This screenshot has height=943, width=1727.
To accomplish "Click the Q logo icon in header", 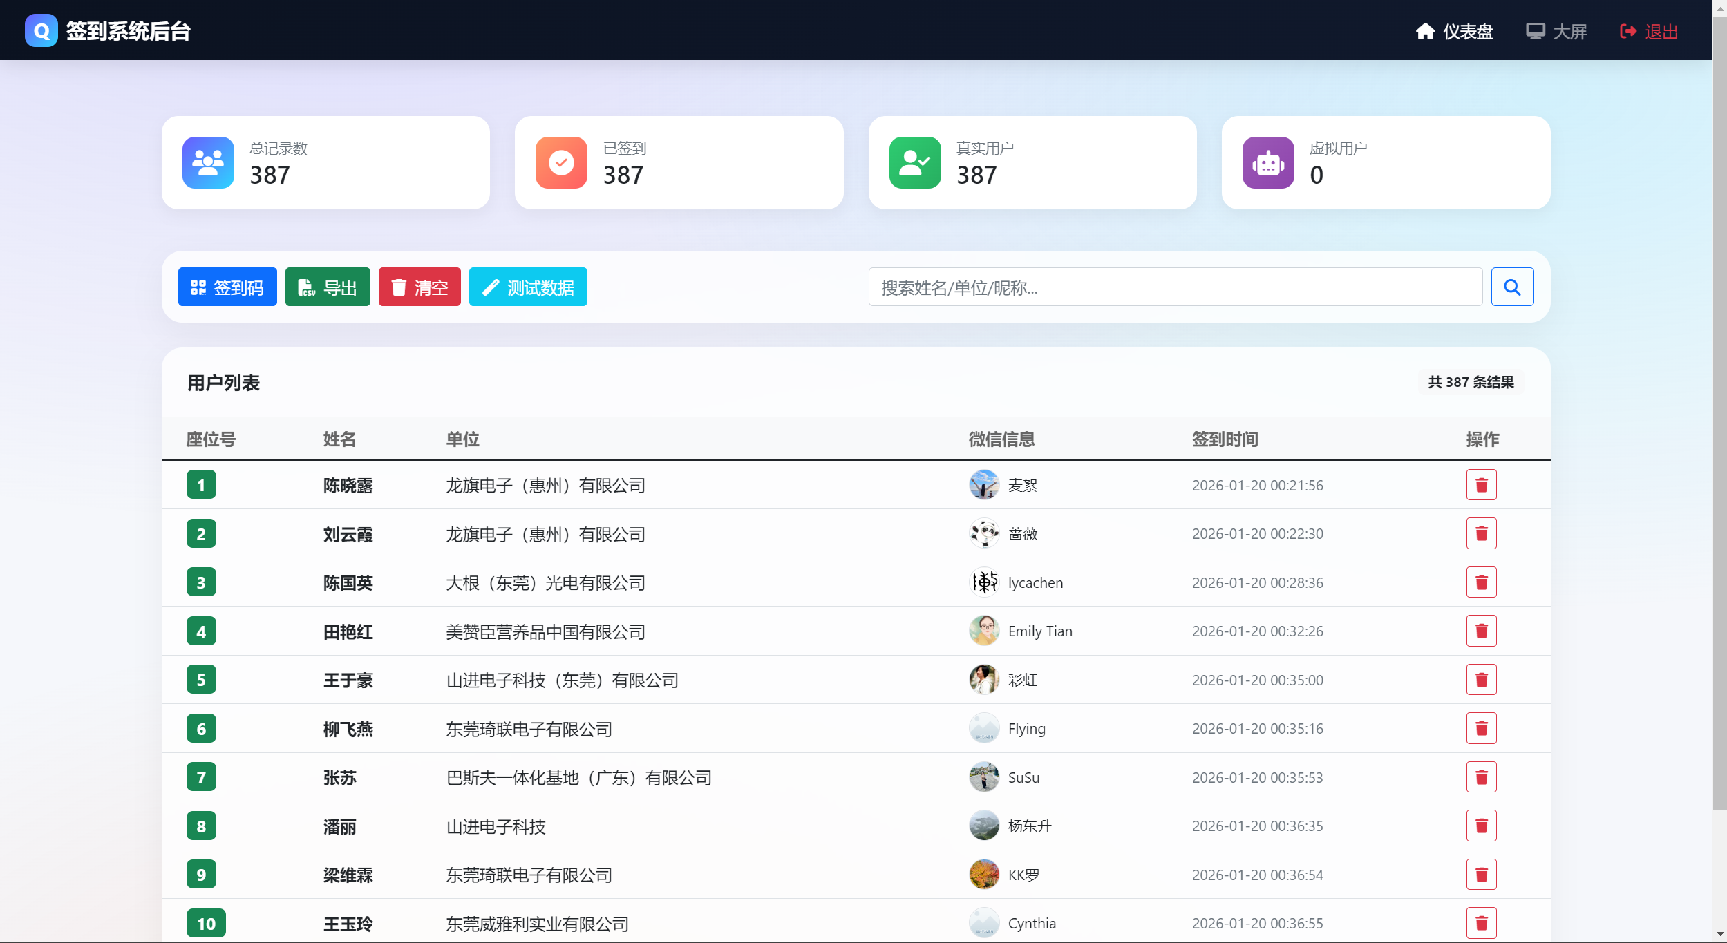I will tap(41, 31).
